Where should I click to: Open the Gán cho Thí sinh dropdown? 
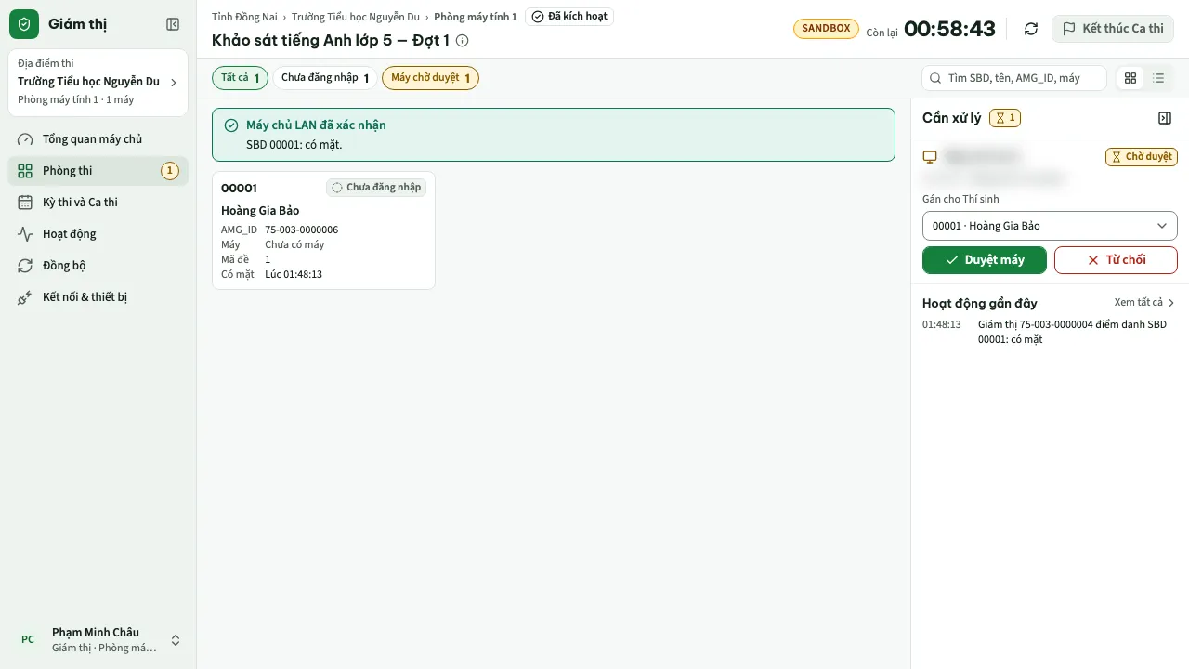click(1050, 226)
